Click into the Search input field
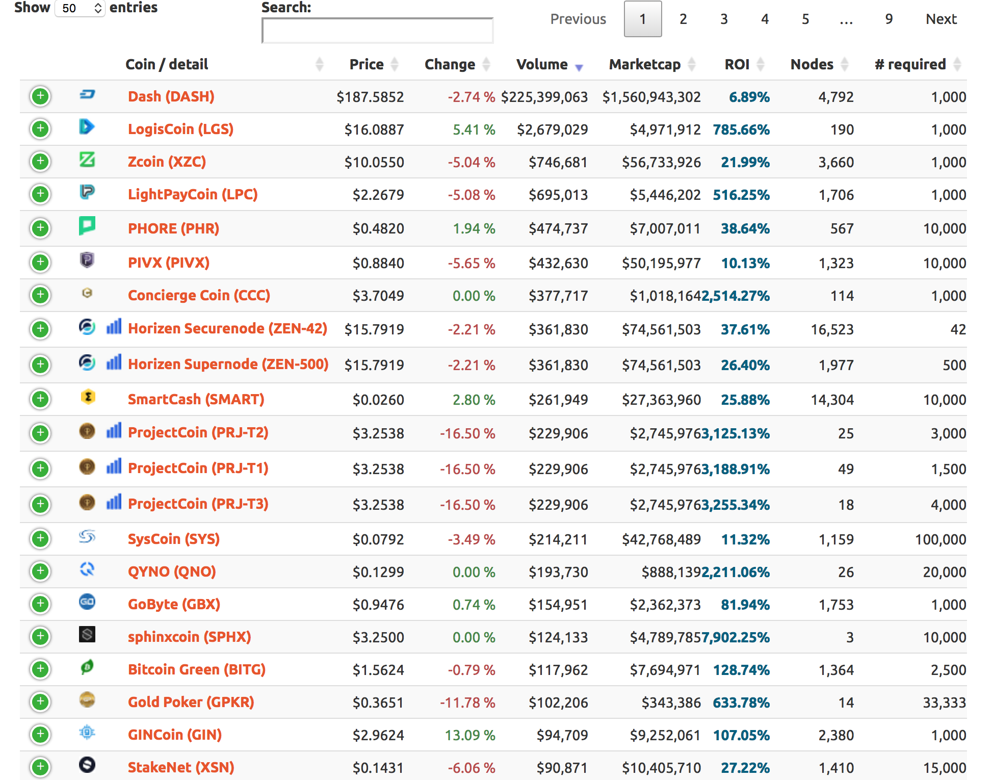This screenshot has height=780, width=994. [x=377, y=31]
